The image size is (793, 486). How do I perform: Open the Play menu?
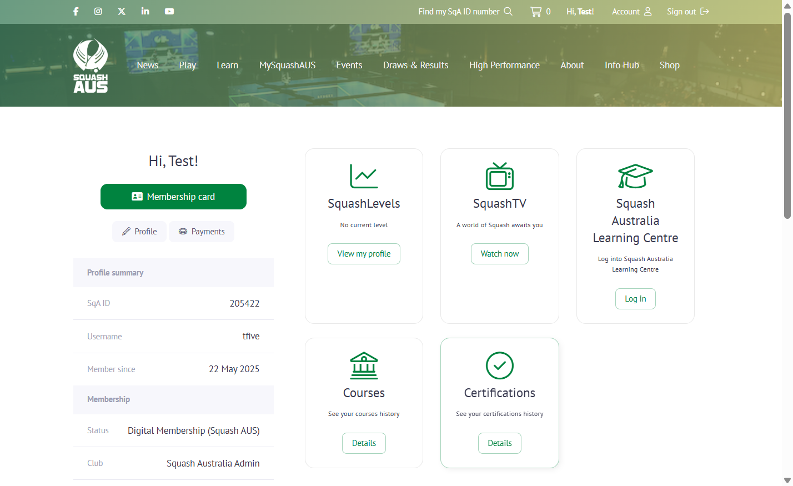click(188, 65)
